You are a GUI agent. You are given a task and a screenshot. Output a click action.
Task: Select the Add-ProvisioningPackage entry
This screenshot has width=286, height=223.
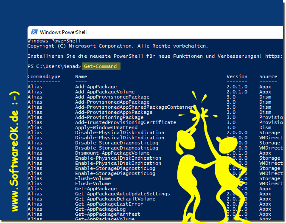(109, 117)
